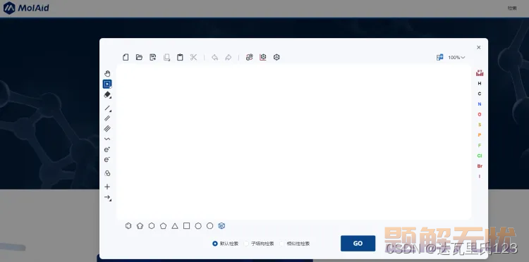Screen dimensions: 529x262
Task: Select the positive charge tool
Action: (x=107, y=149)
